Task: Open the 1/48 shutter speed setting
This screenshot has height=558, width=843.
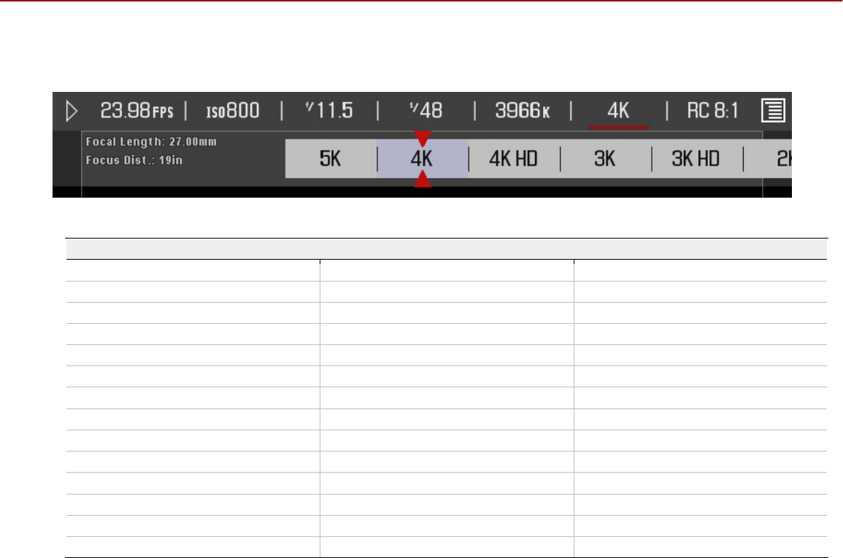Action: click(x=426, y=111)
